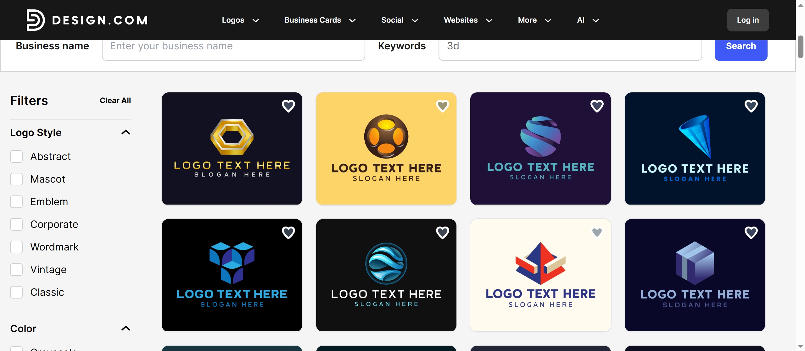This screenshot has width=805, height=351.
Task: Collapse the Color filter section
Action: tap(126, 328)
